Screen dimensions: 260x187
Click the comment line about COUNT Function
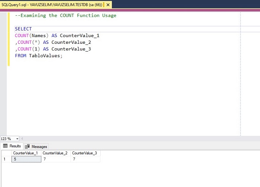point(66,16)
